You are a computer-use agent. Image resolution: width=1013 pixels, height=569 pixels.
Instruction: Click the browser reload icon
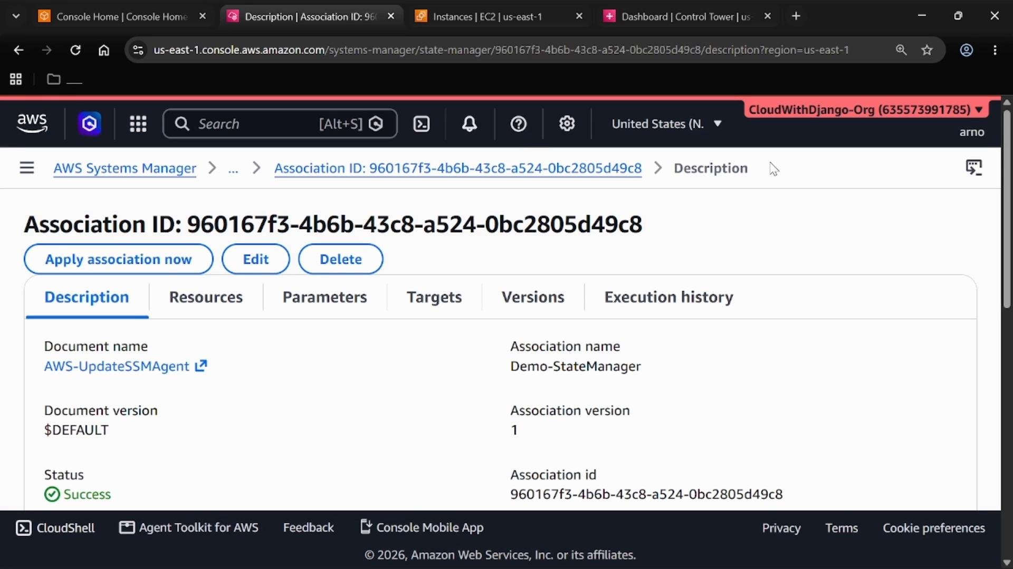click(x=75, y=50)
